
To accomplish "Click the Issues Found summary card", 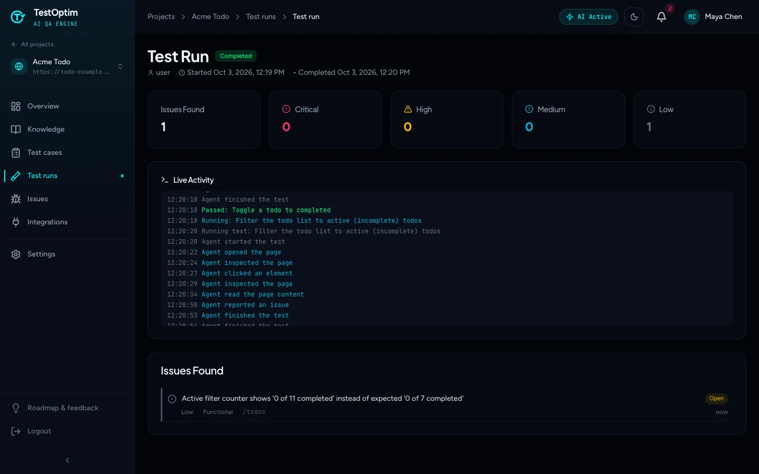I will click(204, 120).
